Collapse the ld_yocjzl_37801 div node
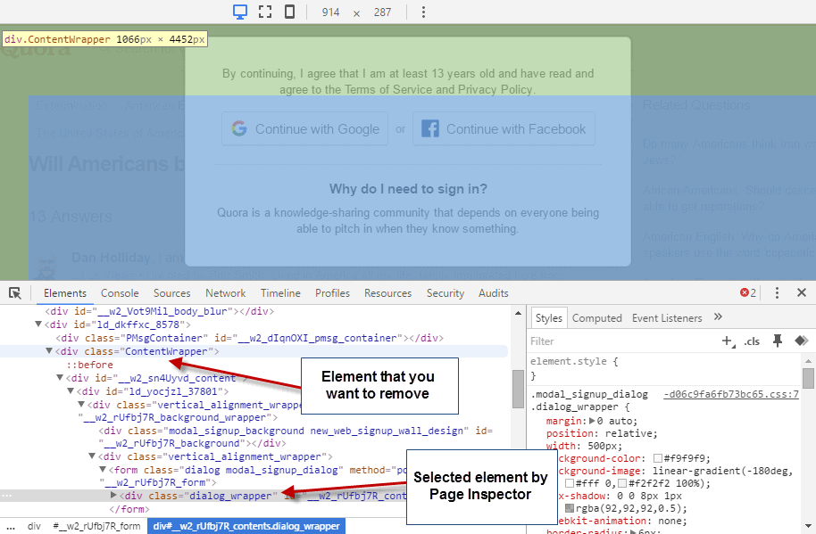816x534 pixels. pyautogui.click(x=71, y=390)
